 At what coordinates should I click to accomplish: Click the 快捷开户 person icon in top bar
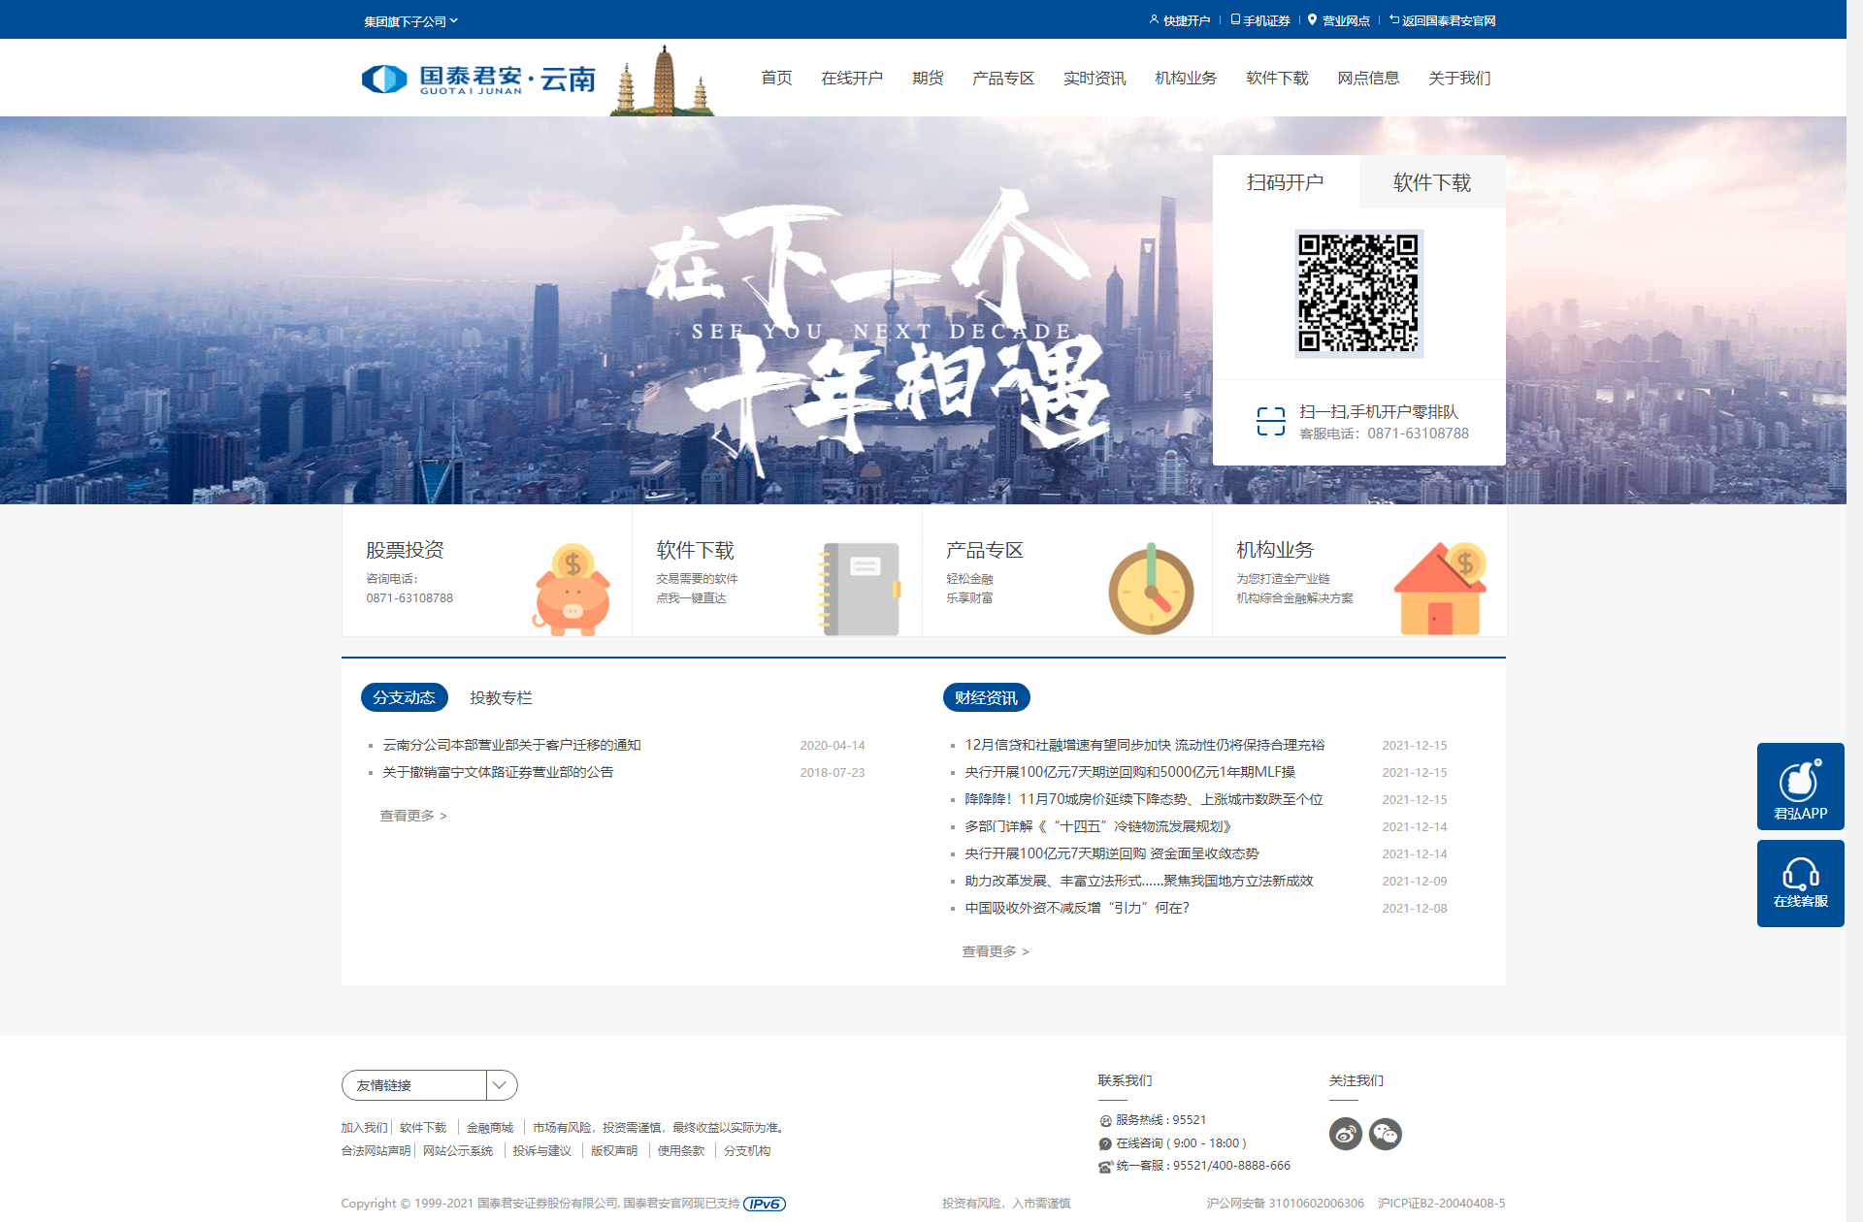coord(1154,18)
